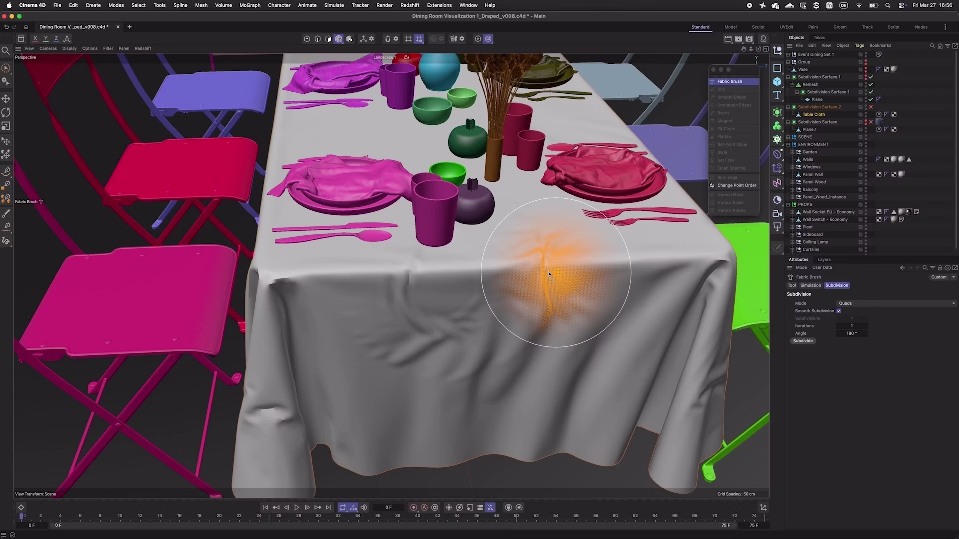Screen dimensions: 959x539
Task: Click the Angle value field
Action: point(852,333)
